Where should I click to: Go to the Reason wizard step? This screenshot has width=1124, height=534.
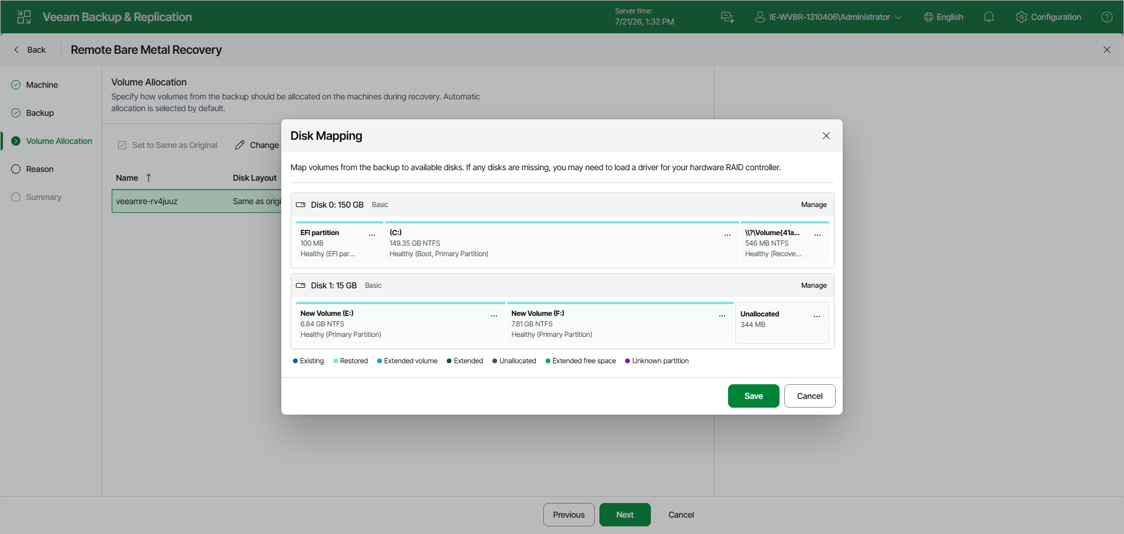(x=39, y=169)
